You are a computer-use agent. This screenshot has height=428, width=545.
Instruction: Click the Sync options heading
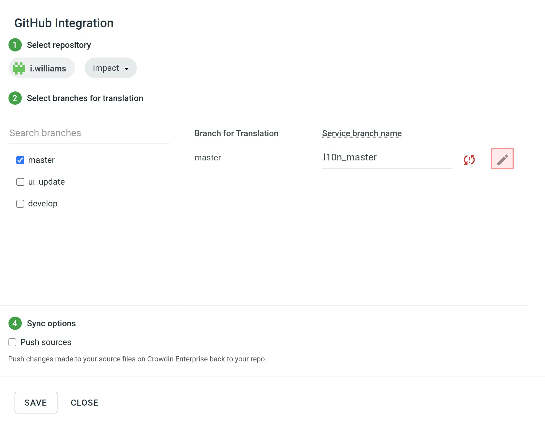click(x=51, y=324)
